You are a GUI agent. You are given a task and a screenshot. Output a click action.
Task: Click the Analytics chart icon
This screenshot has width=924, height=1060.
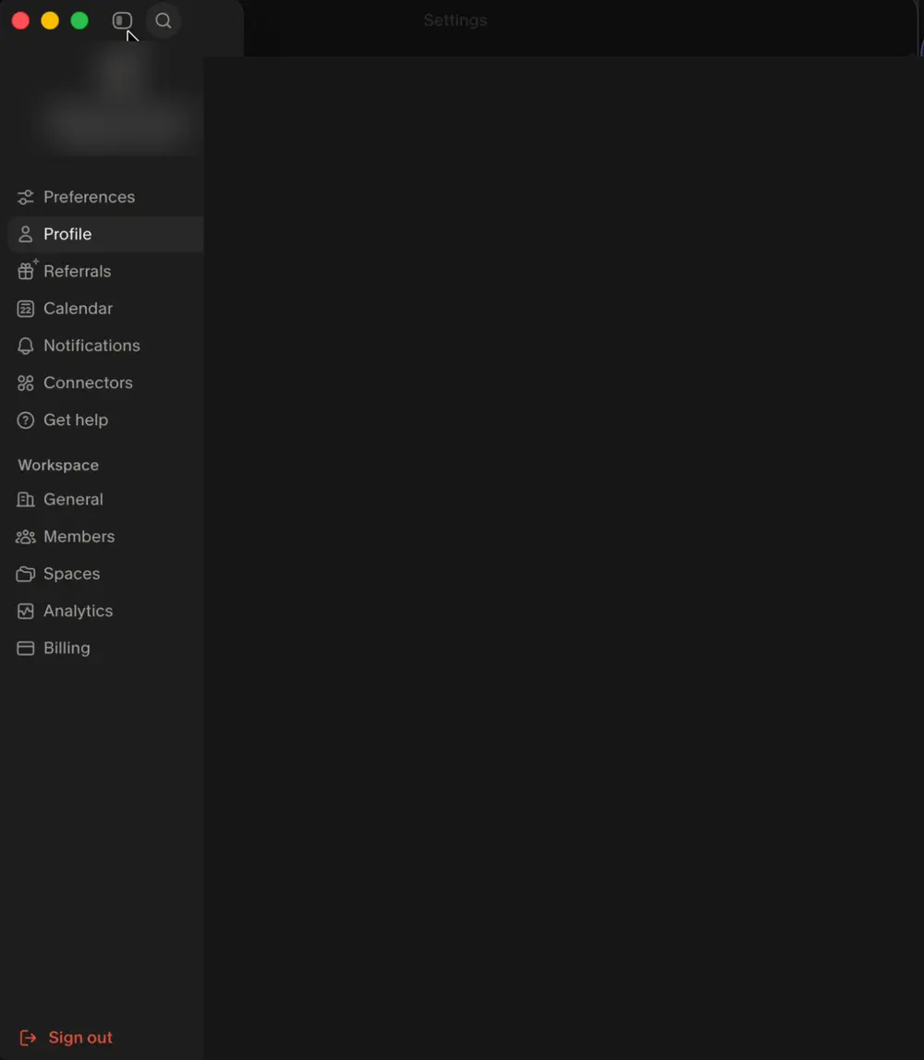(26, 611)
